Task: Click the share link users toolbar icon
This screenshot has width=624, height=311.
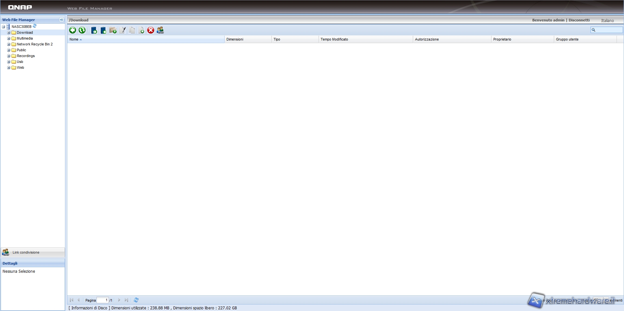Action: coord(160,30)
